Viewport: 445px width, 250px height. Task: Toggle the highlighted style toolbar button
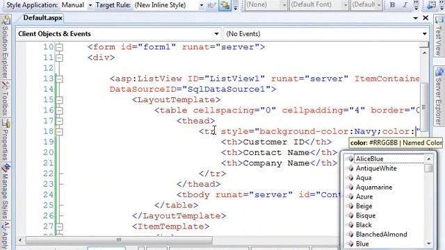[x=225, y=5]
